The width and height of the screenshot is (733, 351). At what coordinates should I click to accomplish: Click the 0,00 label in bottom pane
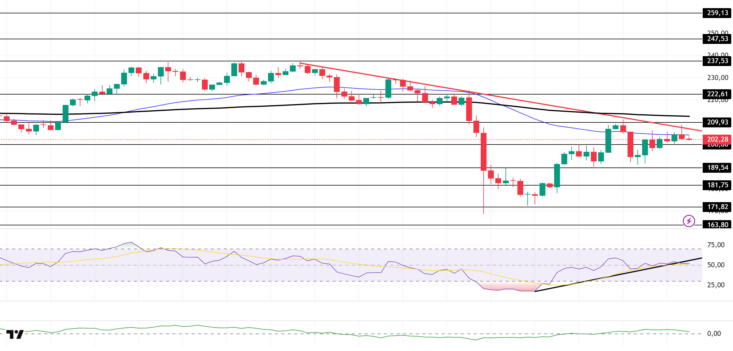[x=714, y=334]
